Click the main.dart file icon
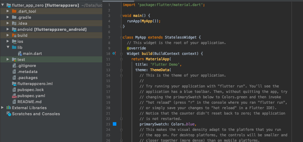The width and height of the screenshot is (303, 142). tap(20, 54)
